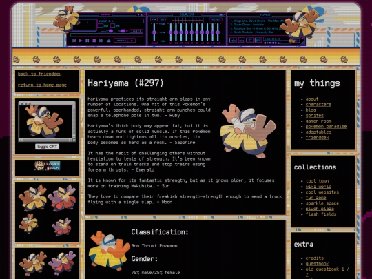Select the Heavenly Star track in playlist

(x=252, y=32)
